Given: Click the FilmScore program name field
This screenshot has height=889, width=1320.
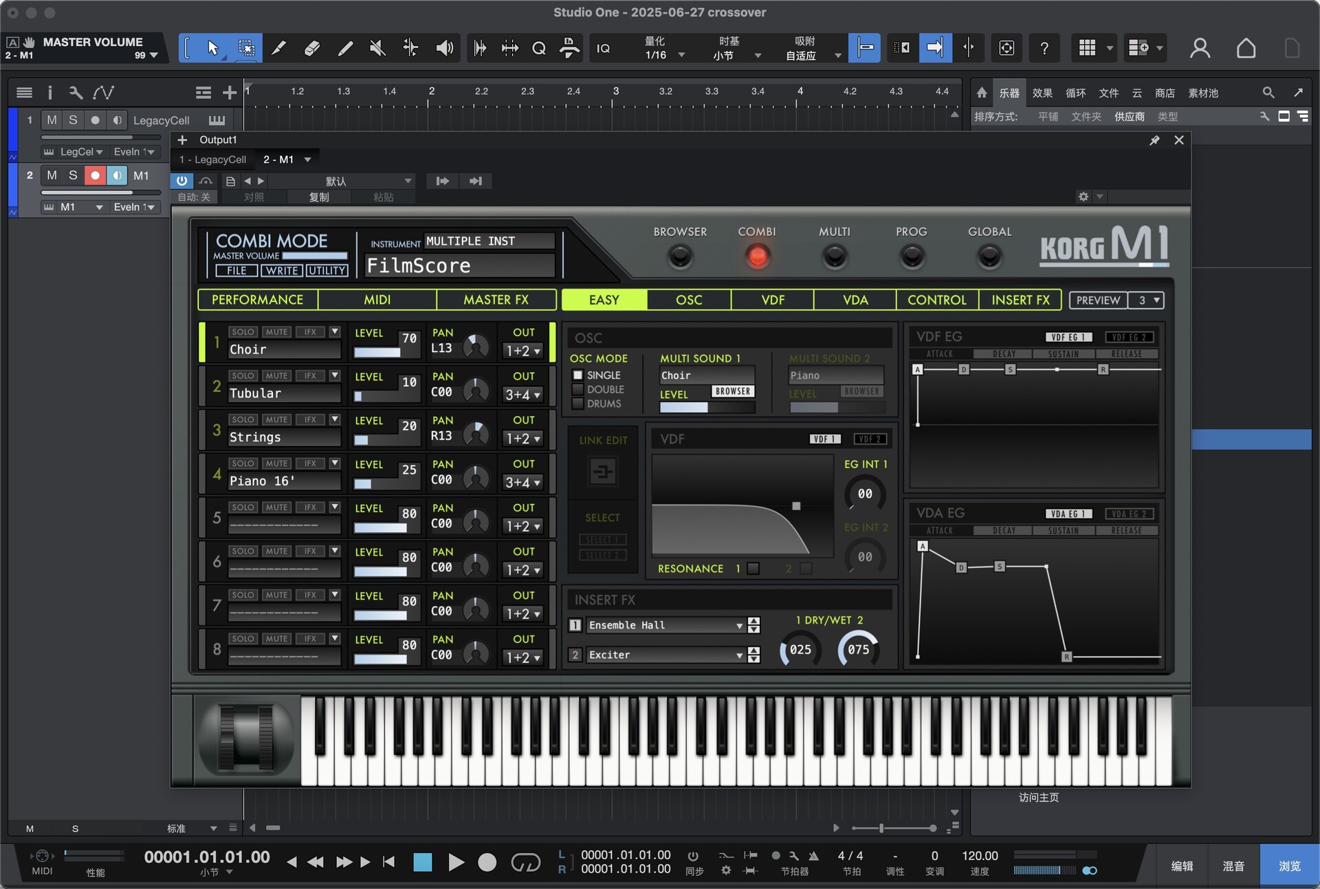Looking at the screenshot, I should (459, 265).
